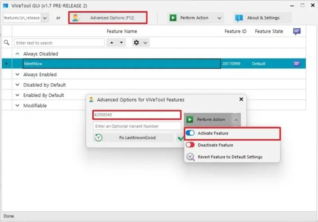Focus the 'Enter text to search' field
The image size is (318, 222).
click(59, 43)
